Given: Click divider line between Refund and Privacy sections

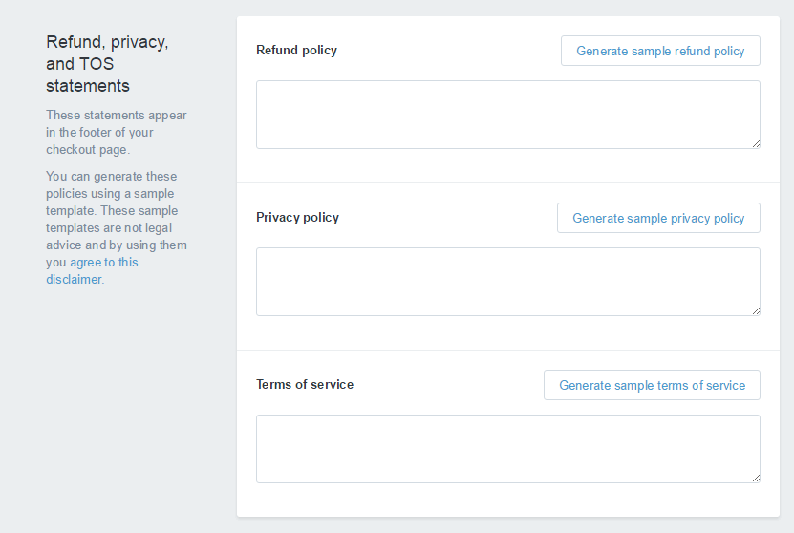Looking at the screenshot, I should (507, 182).
